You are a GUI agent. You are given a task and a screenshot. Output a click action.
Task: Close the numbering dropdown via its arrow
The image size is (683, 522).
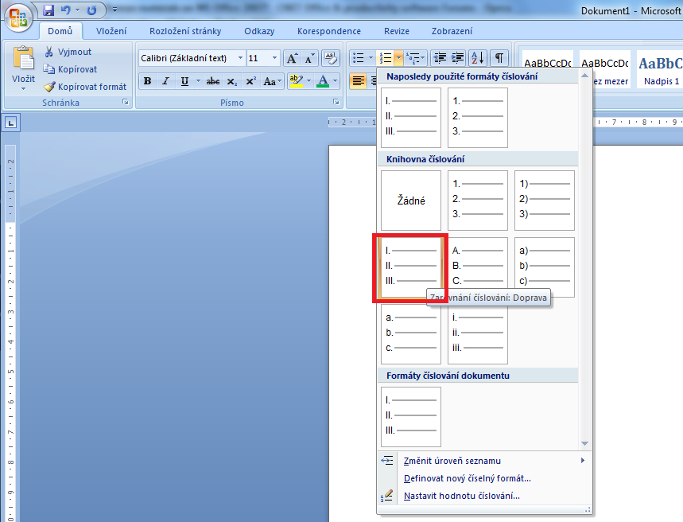(x=398, y=57)
